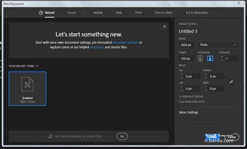Select the portrait orientation icon
The width and height of the screenshot is (247, 149).
click(x=200, y=58)
